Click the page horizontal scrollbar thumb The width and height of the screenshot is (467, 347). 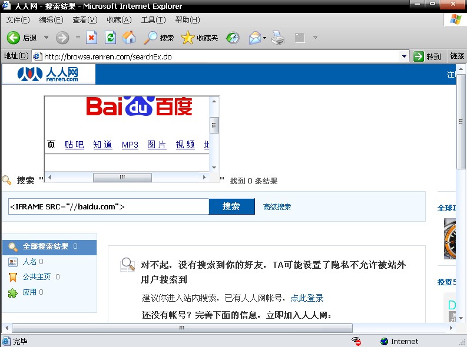click(182, 328)
